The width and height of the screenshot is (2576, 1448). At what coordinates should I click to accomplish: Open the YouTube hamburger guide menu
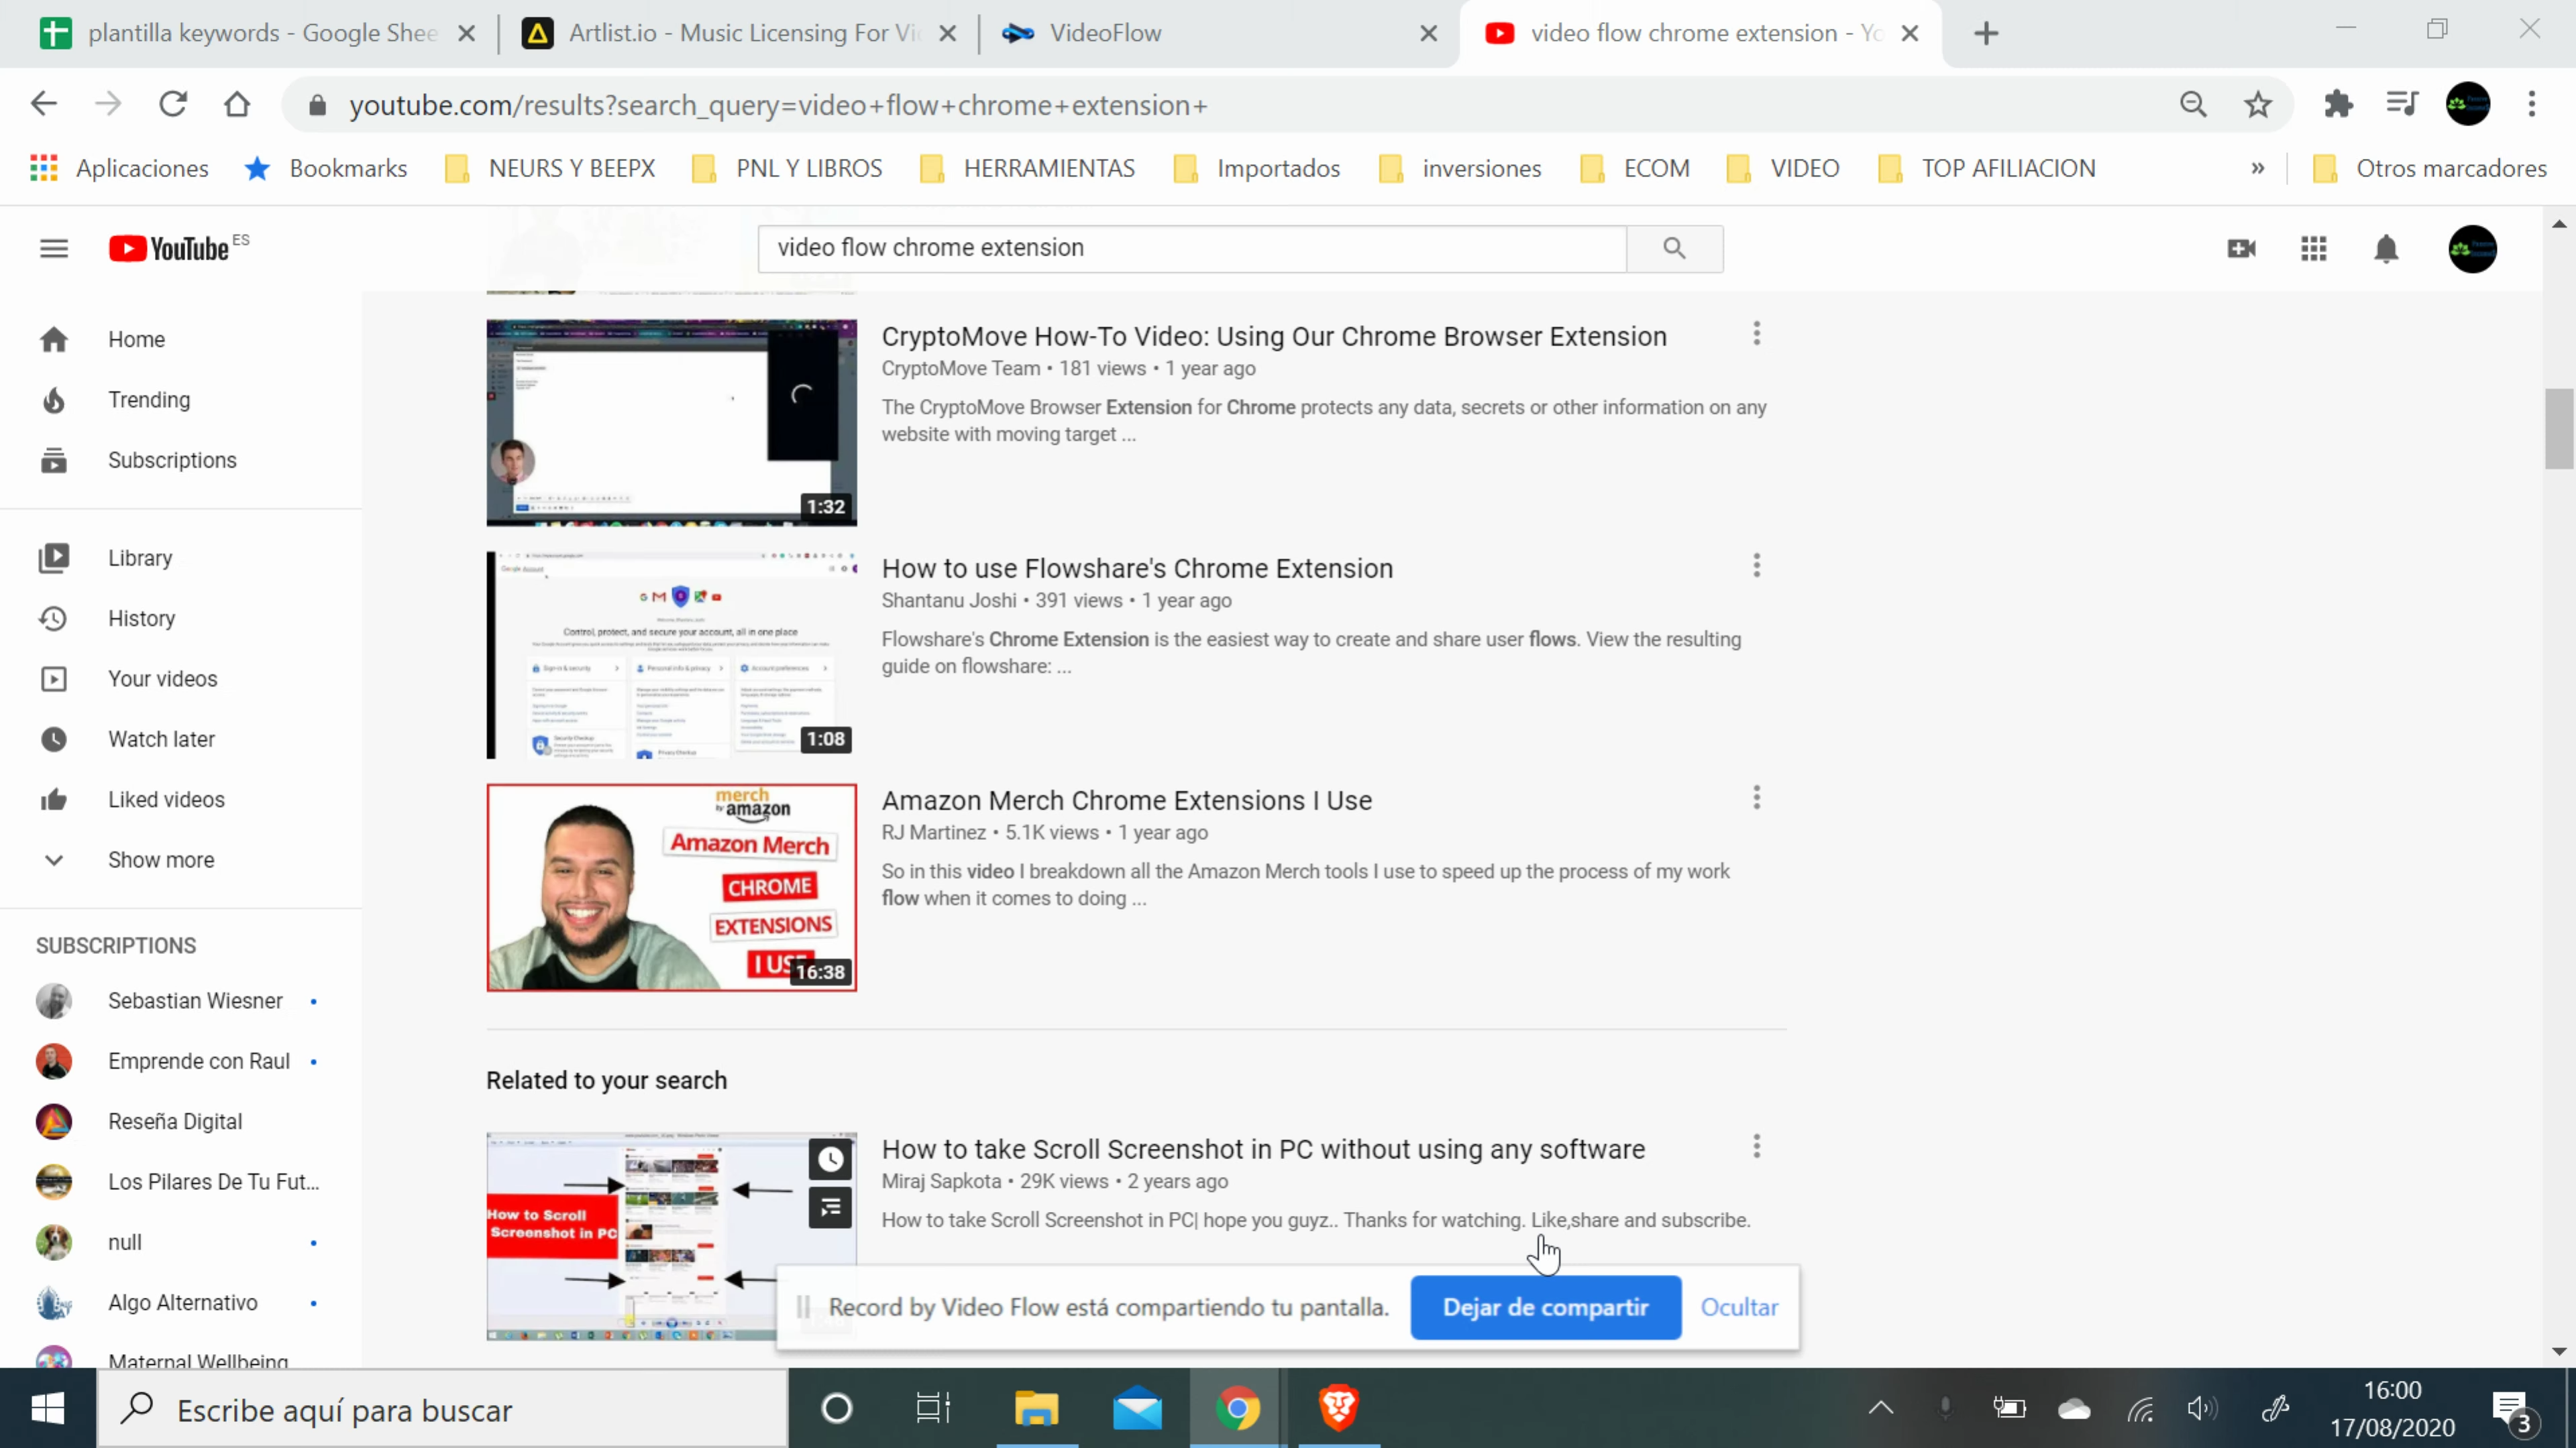[54, 248]
